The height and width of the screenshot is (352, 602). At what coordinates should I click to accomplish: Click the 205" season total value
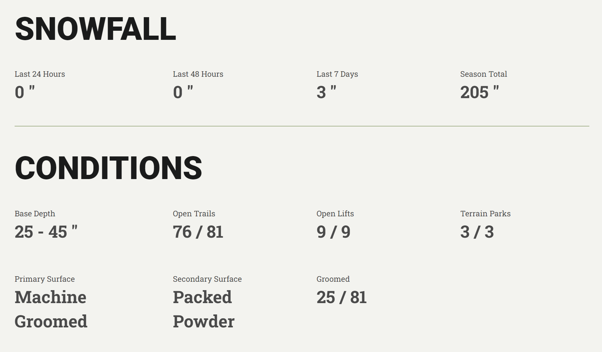tap(480, 92)
